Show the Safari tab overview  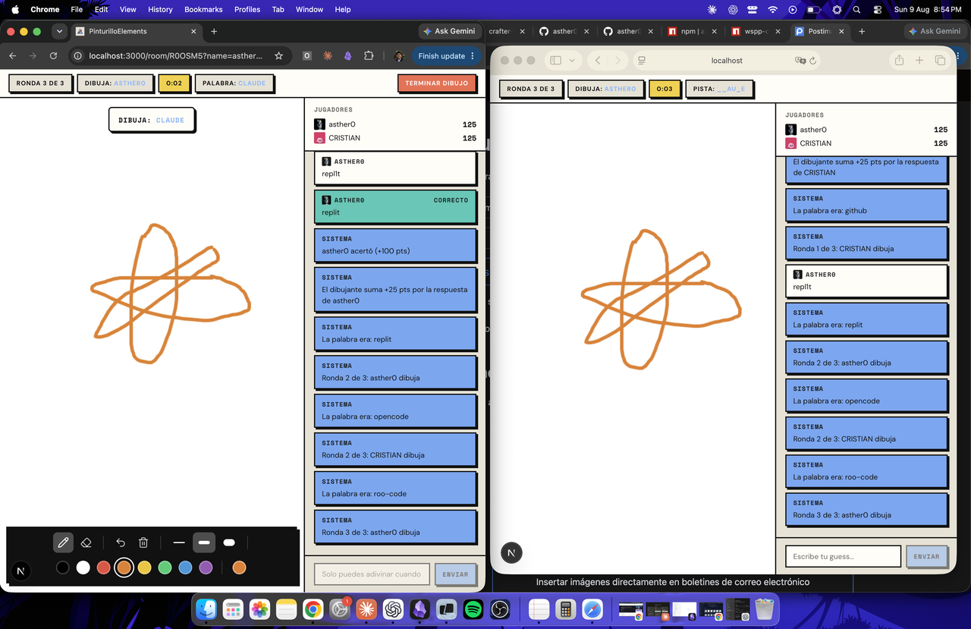click(940, 61)
